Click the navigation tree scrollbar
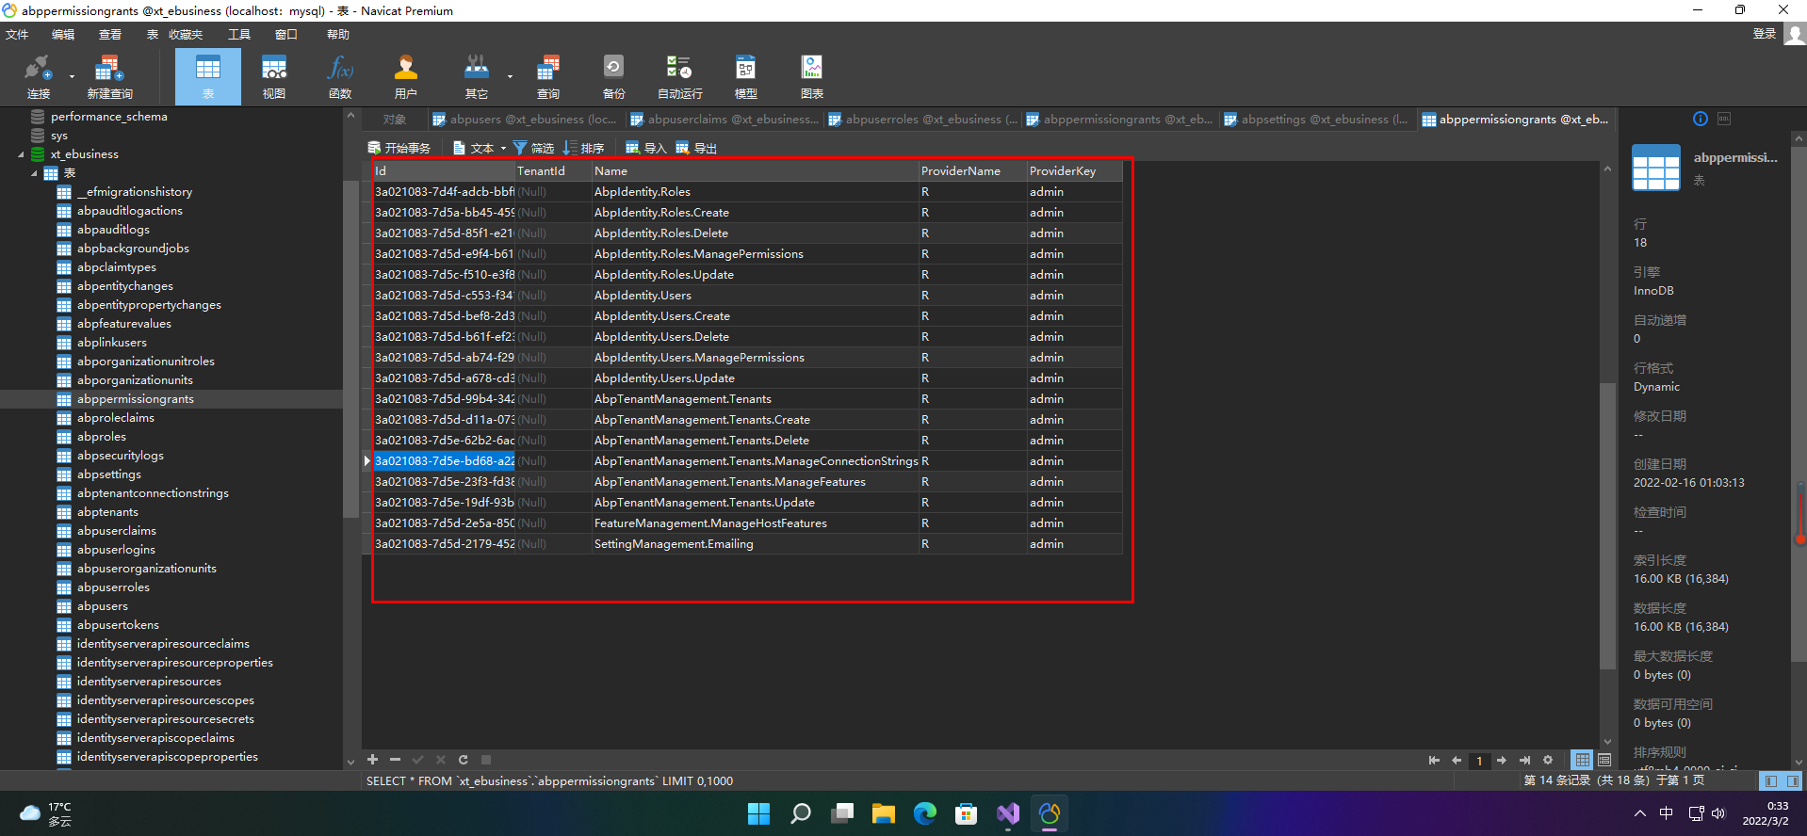The height and width of the screenshot is (836, 1807). 350,348
